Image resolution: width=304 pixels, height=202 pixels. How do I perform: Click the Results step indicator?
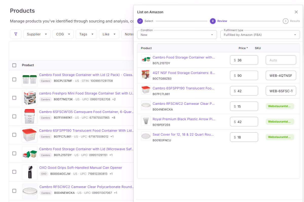(291, 21)
